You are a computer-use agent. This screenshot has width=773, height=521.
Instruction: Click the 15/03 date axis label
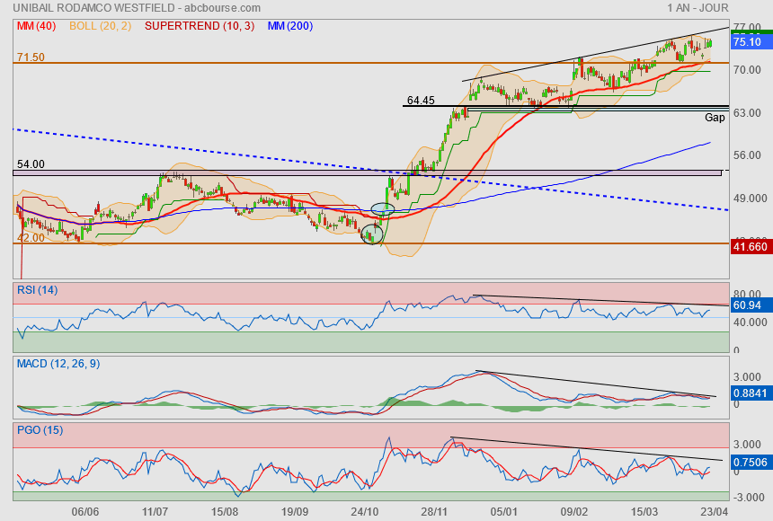(x=644, y=512)
